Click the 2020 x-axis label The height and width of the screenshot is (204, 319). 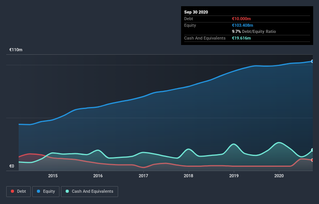point(279,176)
